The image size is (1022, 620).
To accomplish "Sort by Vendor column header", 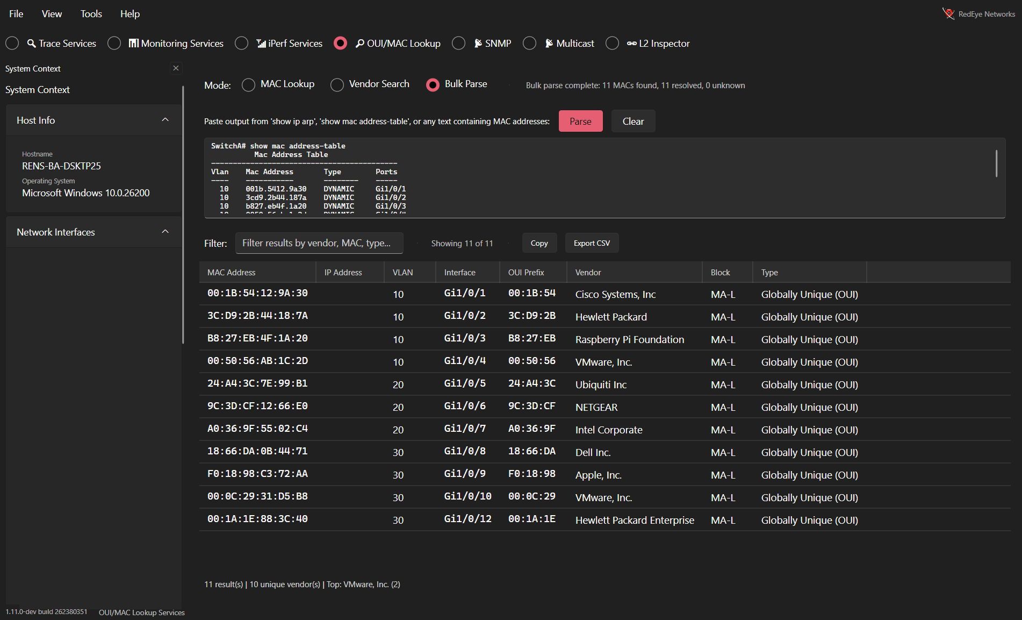I will tap(635, 272).
